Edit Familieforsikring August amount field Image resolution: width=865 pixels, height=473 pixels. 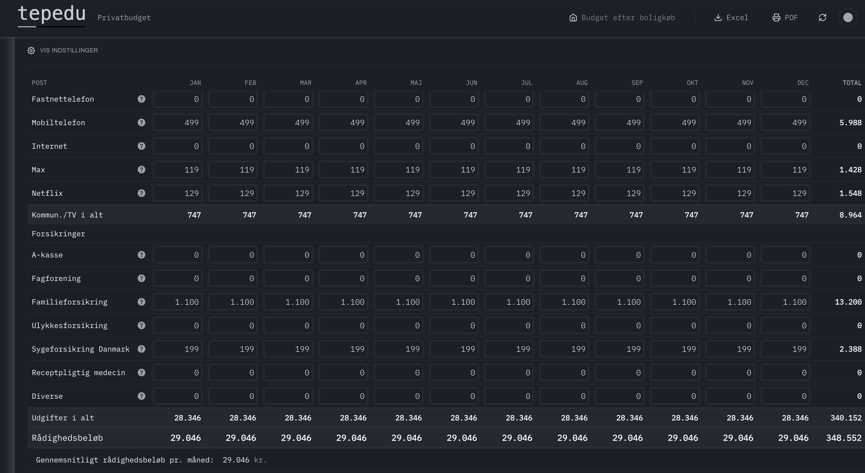click(x=564, y=302)
